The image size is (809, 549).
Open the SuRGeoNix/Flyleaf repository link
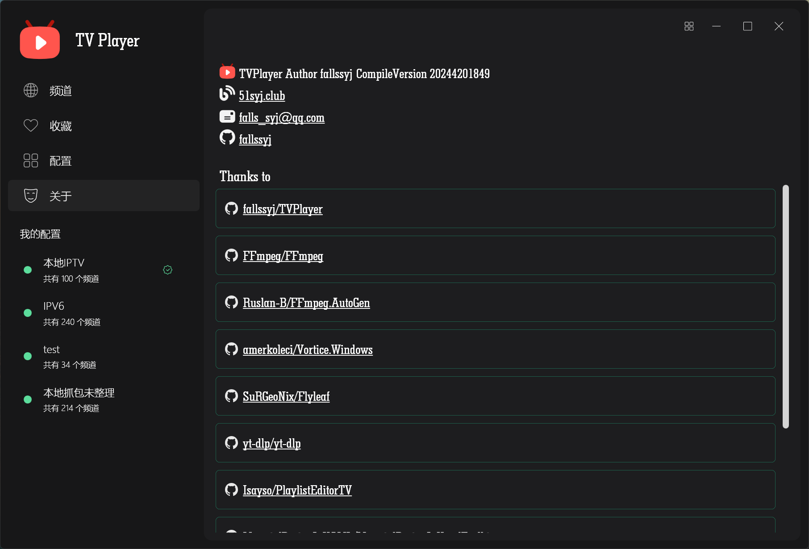[286, 397]
